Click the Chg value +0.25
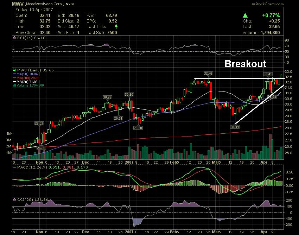The width and height of the screenshot is (299, 235). 274,21
